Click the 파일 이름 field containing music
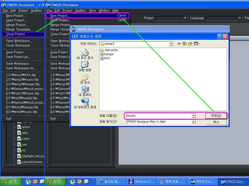The image size is (249, 186). pyautogui.click(x=159, y=116)
